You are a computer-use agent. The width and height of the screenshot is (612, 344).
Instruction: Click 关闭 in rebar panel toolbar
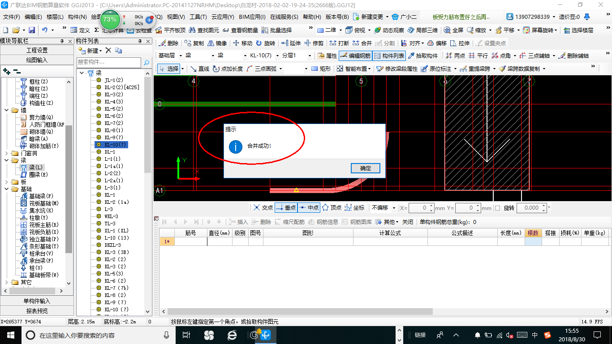(408, 222)
